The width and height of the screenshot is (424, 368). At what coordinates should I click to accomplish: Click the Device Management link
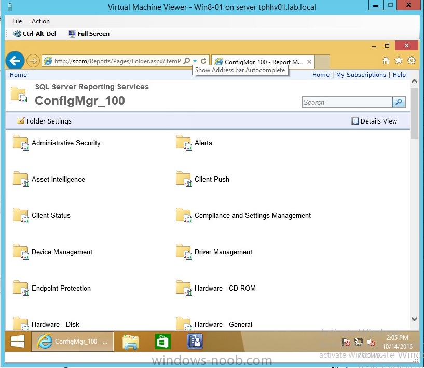(62, 252)
